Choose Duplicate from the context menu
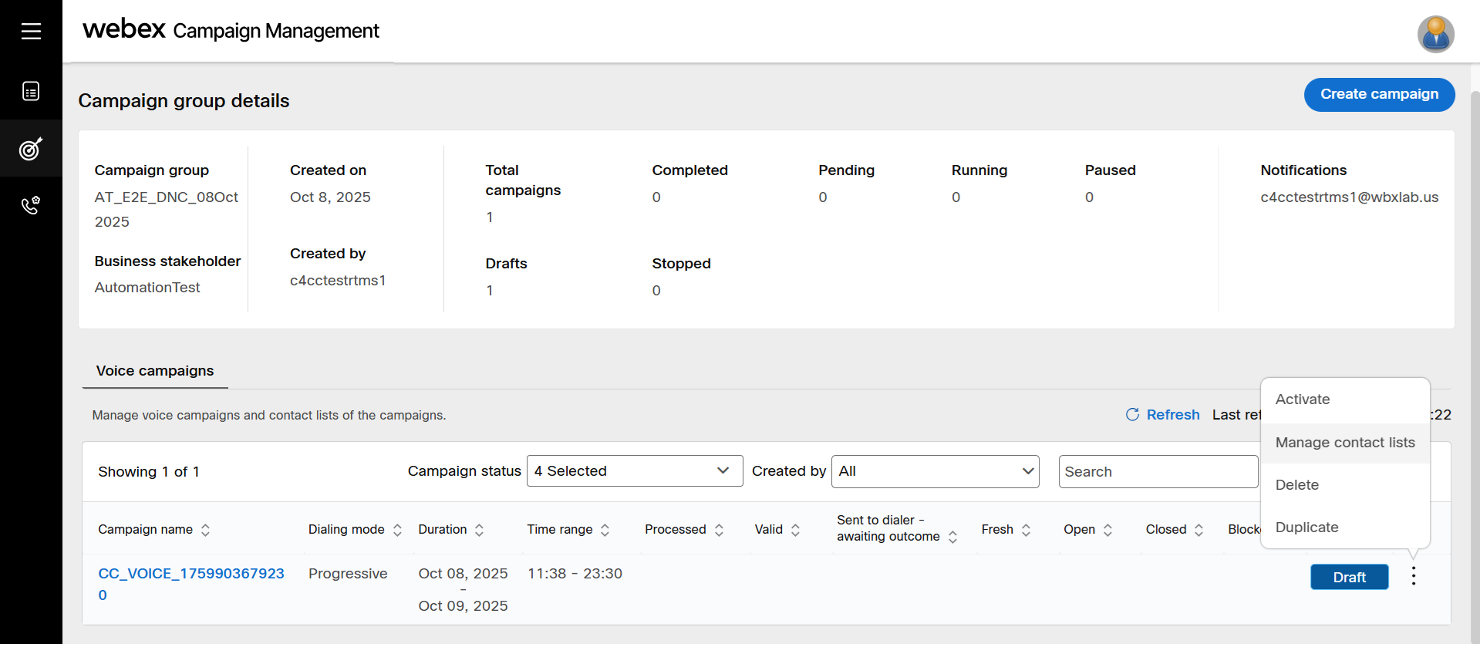1480x654 pixels. [x=1345, y=528]
